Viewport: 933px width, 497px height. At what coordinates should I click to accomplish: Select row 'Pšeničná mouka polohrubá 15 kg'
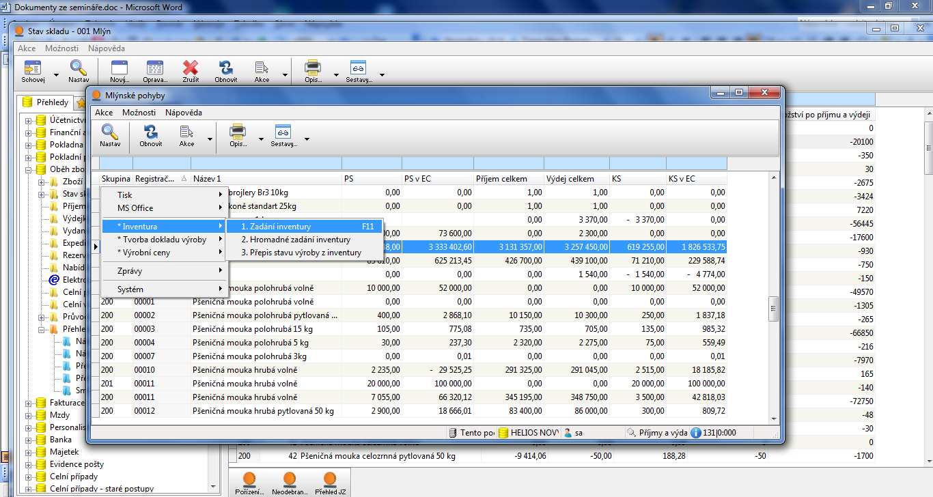(x=413, y=329)
